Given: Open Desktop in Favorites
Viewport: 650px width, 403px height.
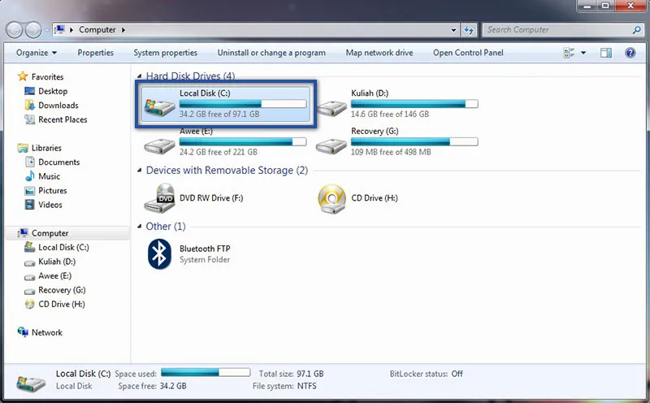Looking at the screenshot, I should coord(53,91).
